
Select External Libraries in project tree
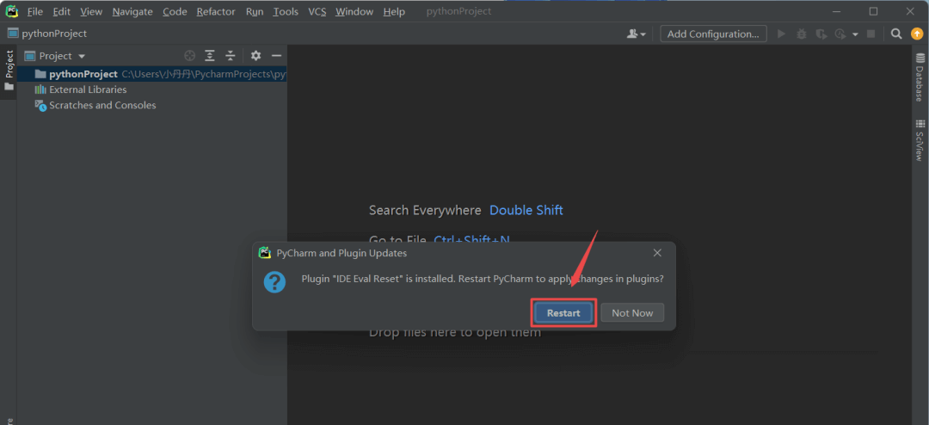coord(88,89)
